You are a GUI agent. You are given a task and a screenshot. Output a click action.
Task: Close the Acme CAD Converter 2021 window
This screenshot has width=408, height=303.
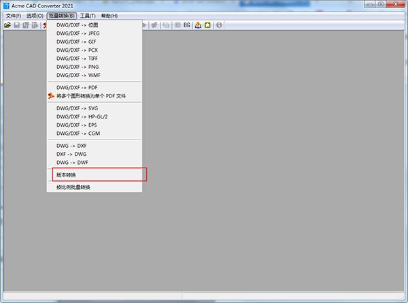pos(396,4)
